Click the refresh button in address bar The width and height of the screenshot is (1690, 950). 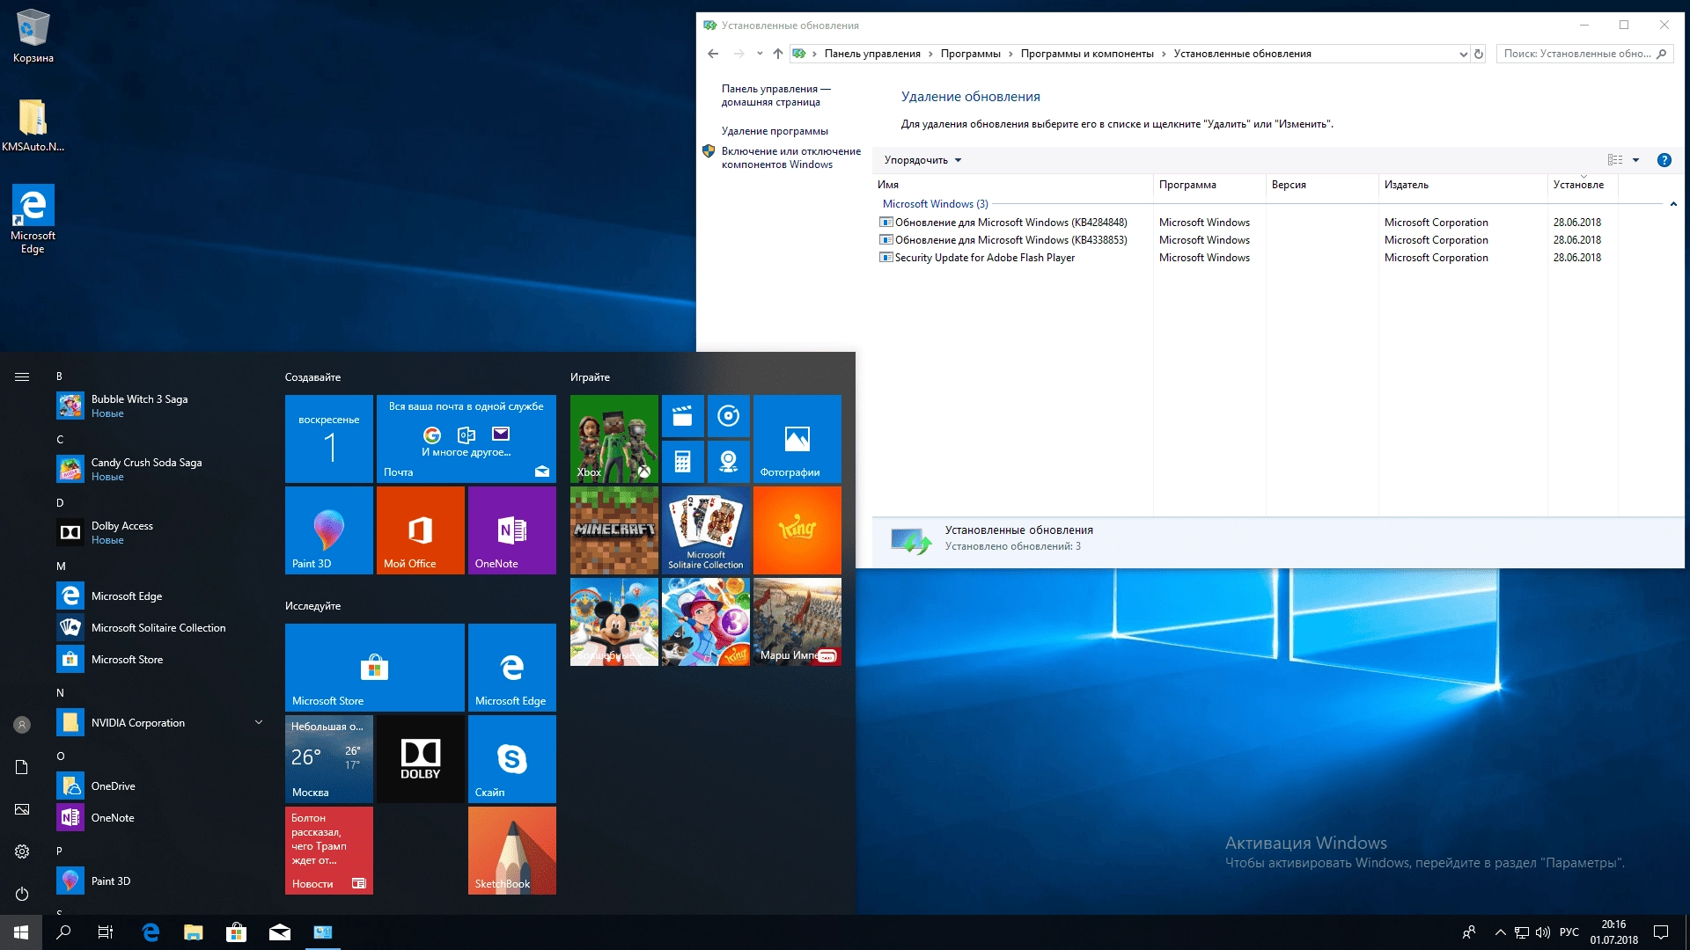click(x=1479, y=54)
